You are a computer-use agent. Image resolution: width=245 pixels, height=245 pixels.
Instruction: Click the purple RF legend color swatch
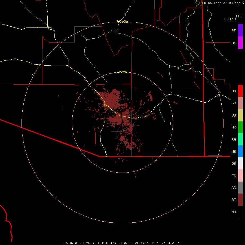tap(240, 30)
